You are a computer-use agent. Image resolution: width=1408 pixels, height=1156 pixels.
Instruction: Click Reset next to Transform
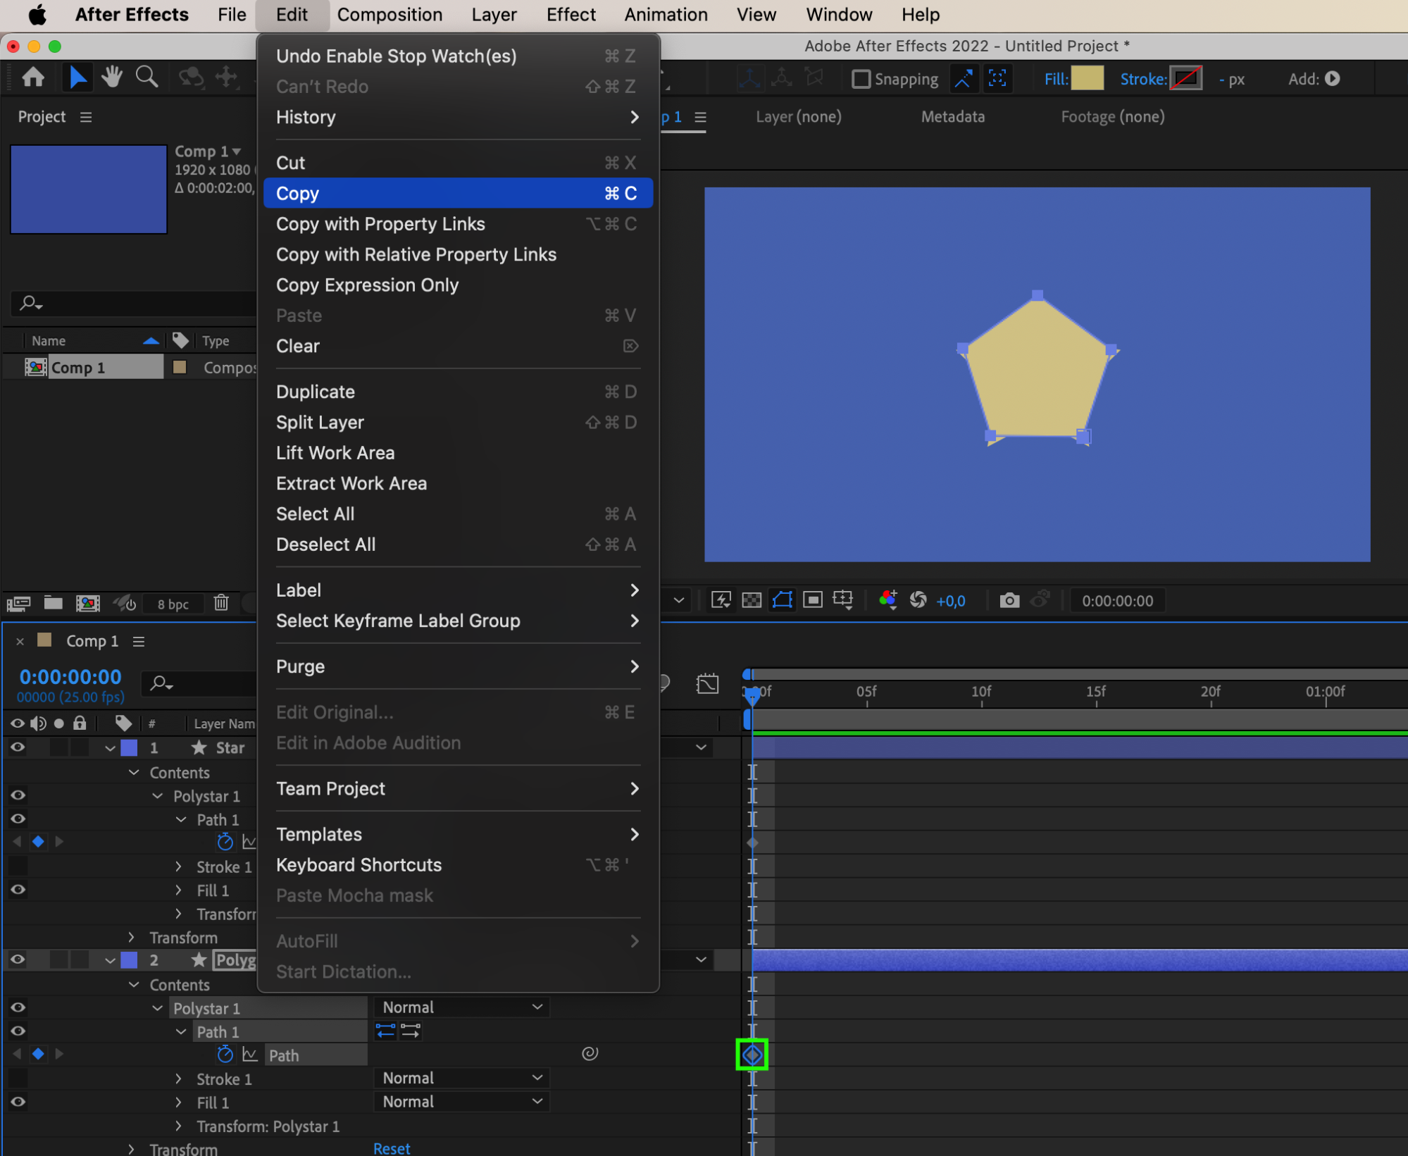point(392,1148)
